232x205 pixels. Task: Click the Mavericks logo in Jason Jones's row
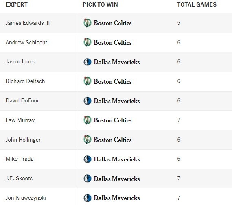point(87,62)
